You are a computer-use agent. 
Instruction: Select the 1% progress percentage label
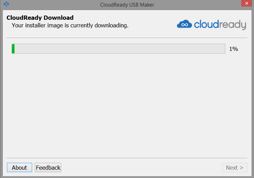click(x=234, y=49)
